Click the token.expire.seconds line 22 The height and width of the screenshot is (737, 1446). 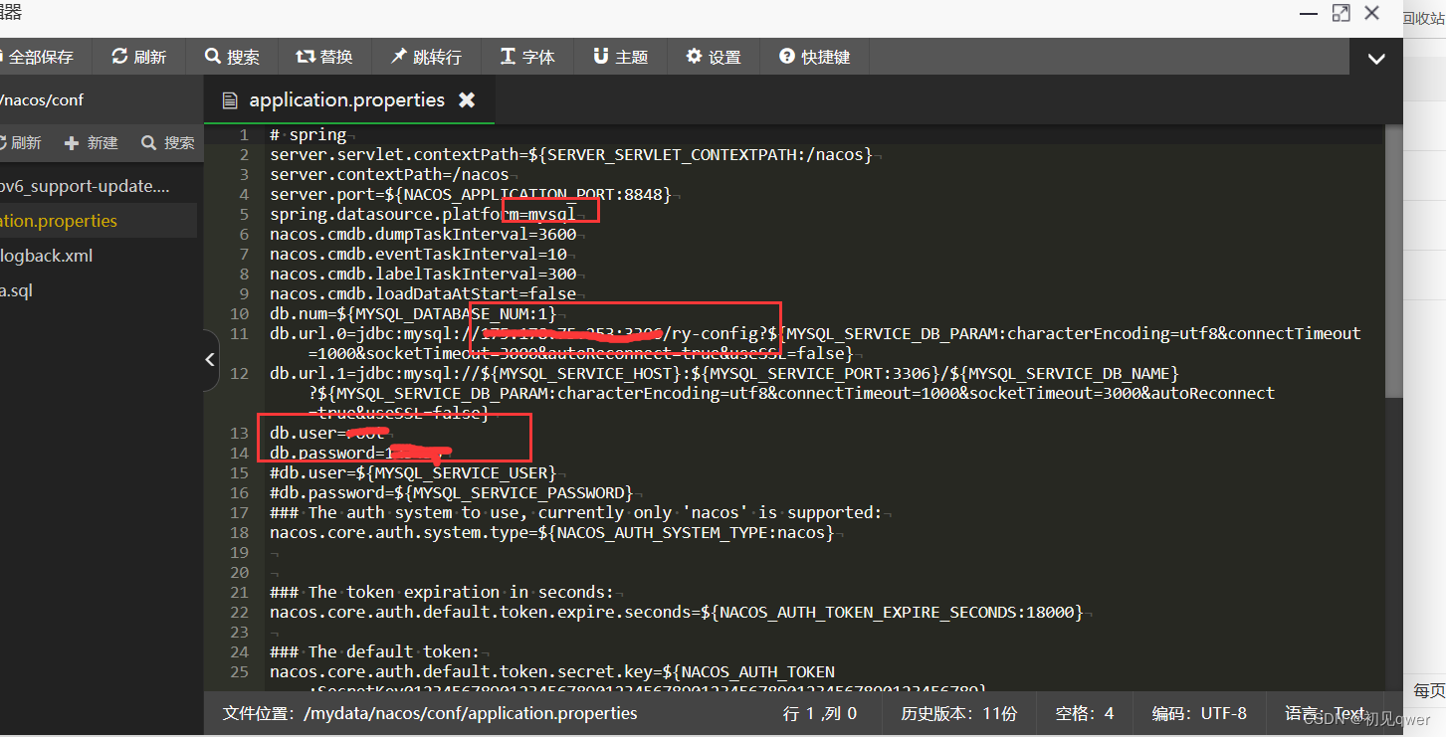(x=677, y=612)
